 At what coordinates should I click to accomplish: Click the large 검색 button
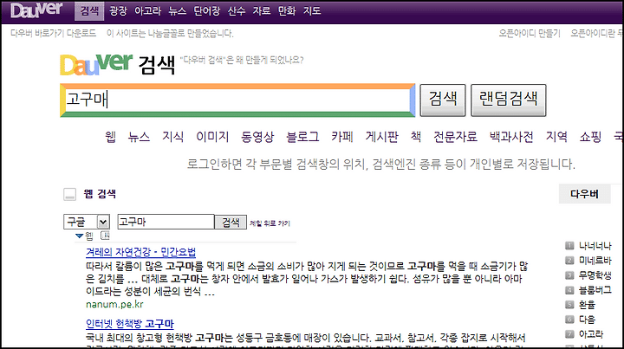tap(443, 100)
